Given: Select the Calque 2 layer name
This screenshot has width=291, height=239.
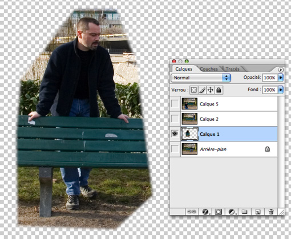Looking at the screenshot, I should 209,119.
